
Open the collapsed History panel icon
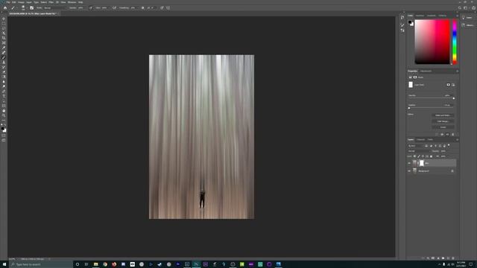point(402,17)
